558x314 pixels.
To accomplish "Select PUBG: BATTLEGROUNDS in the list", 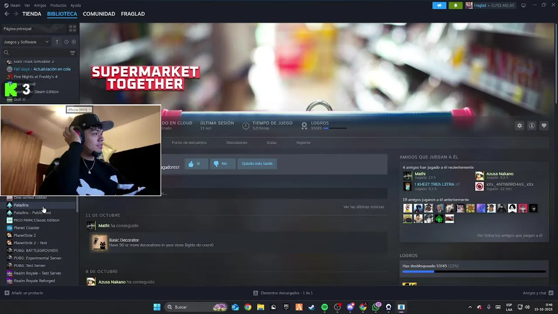I will (36, 250).
